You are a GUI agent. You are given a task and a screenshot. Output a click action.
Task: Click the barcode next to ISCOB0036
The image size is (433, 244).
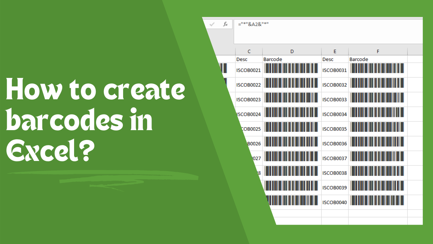tap(377, 141)
